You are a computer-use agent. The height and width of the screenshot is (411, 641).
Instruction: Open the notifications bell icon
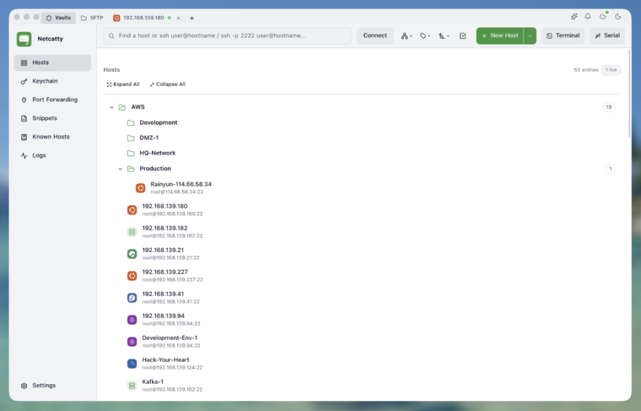(x=588, y=17)
